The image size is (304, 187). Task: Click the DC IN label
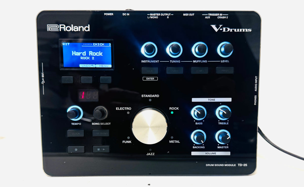pyautogui.click(x=126, y=14)
